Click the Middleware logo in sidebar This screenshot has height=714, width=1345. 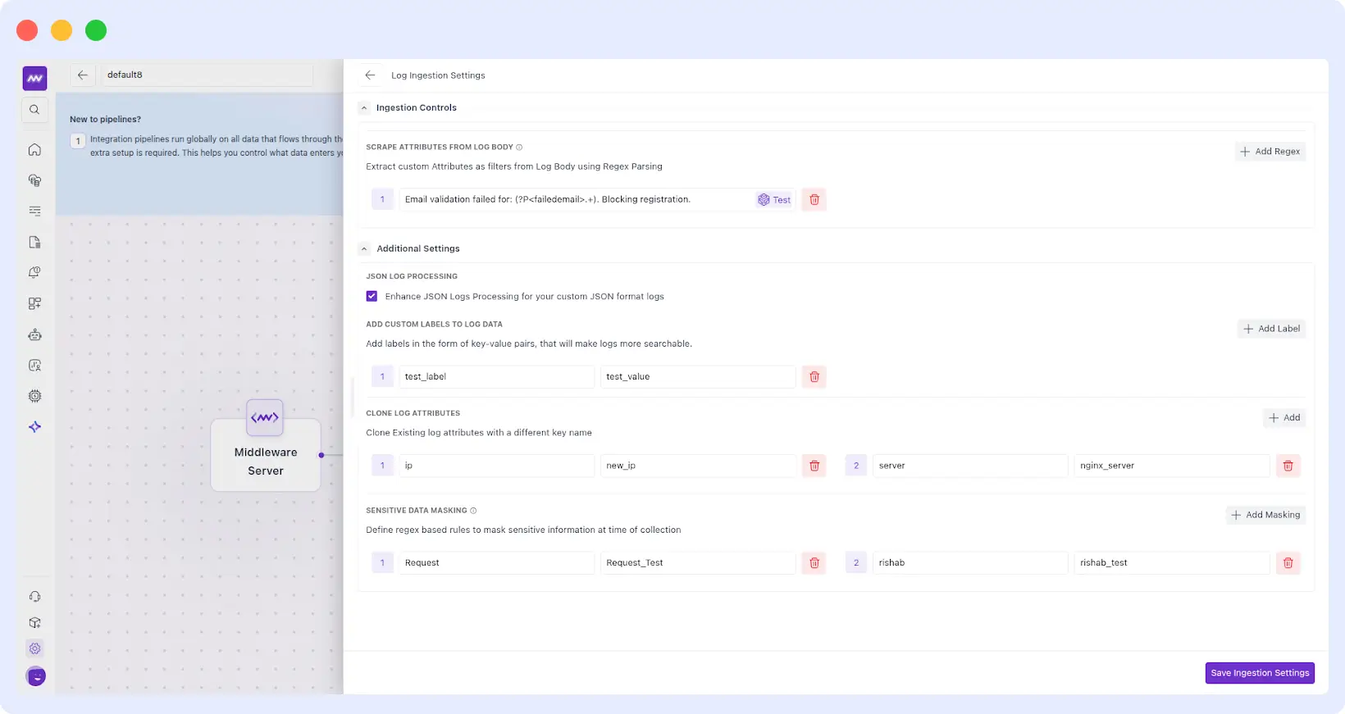[x=34, y=79]
